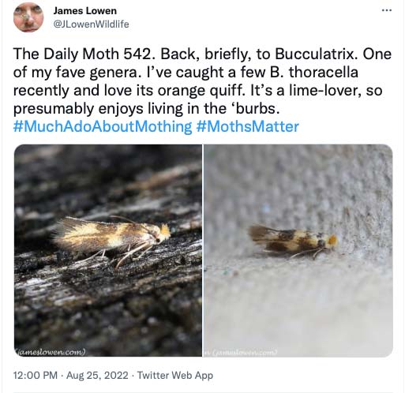Click James Lowen's profile avatar

tap(28, 17)
